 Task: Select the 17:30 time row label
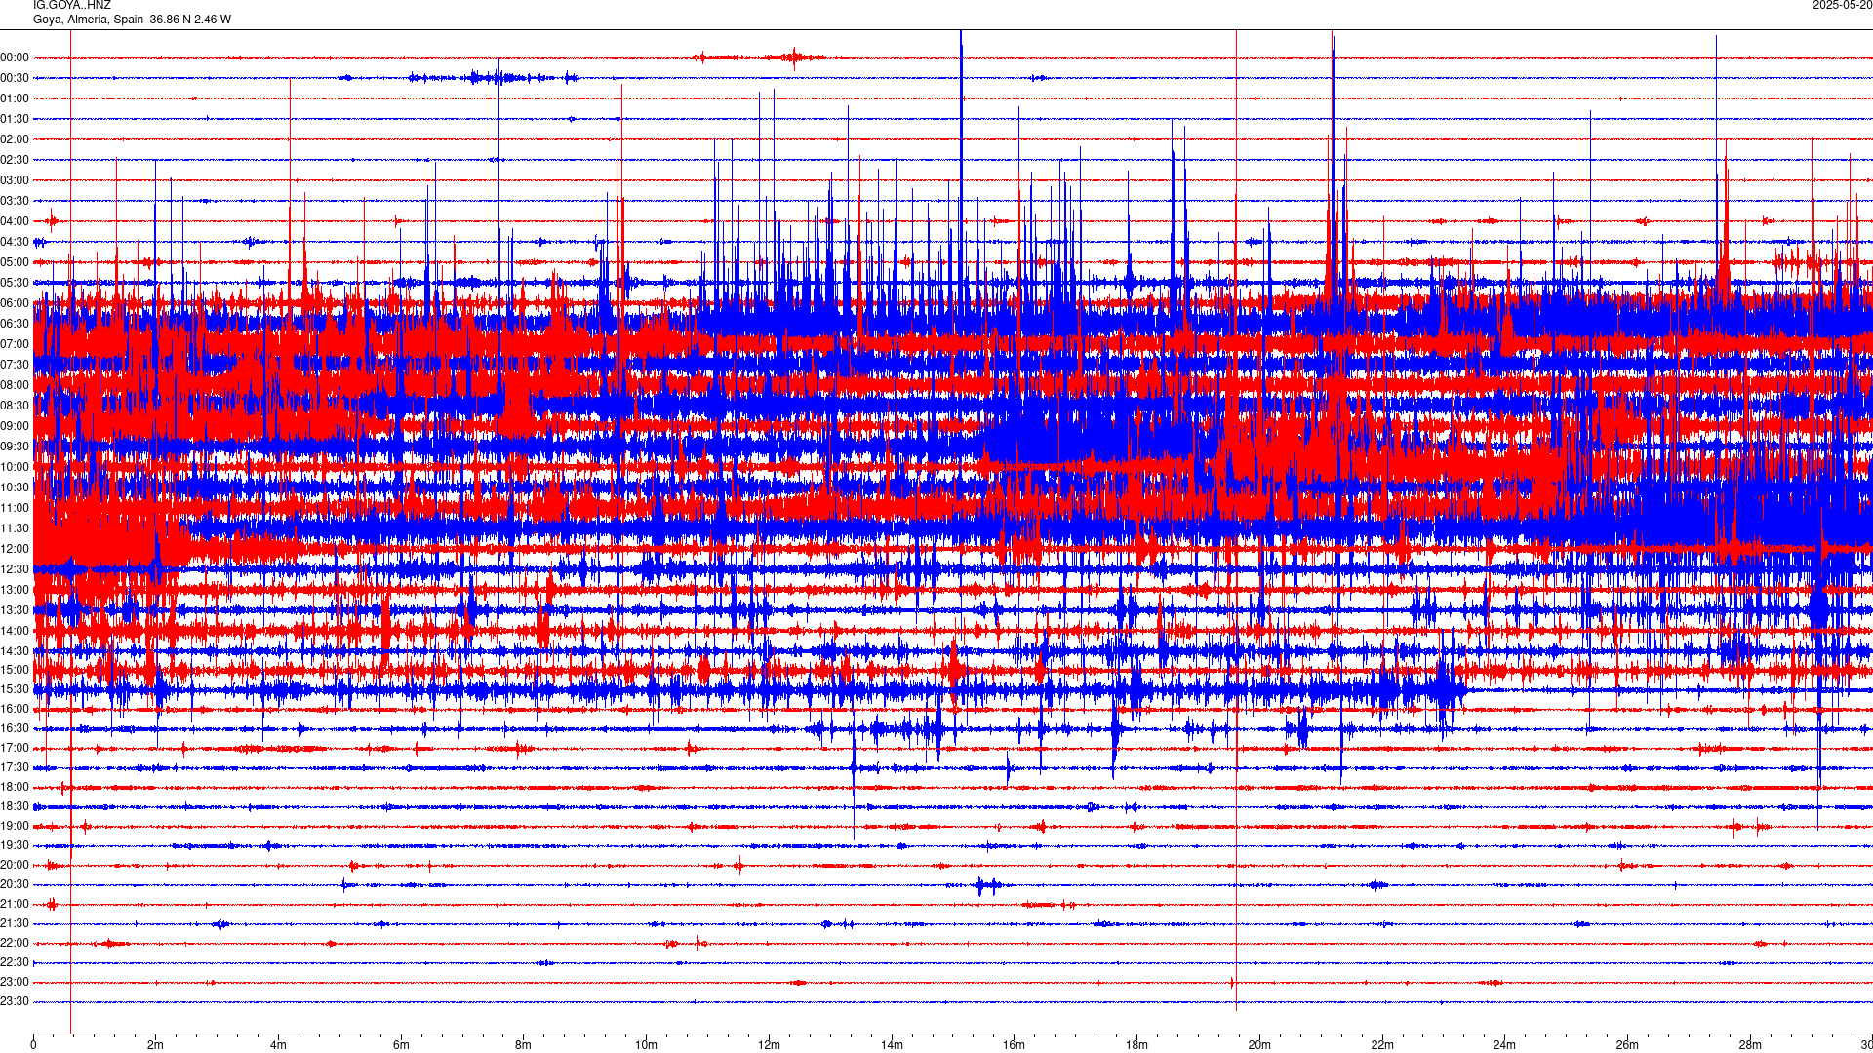click(x=15, y=767)
